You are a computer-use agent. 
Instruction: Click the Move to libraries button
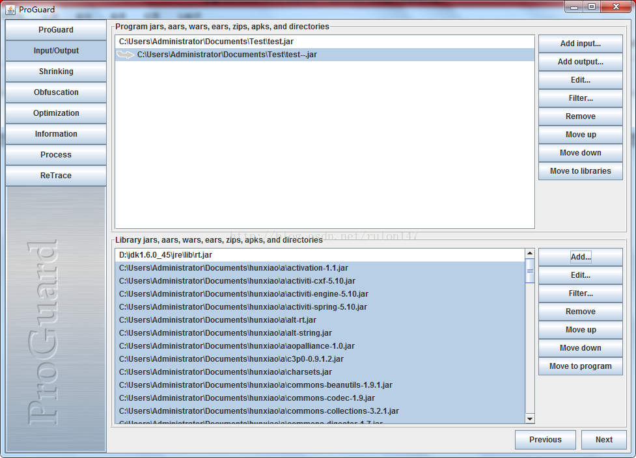(x=581, y=171)
